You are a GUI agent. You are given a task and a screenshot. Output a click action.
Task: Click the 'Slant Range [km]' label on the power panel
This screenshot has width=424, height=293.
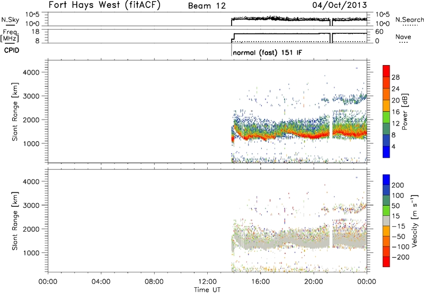[15, 112]
